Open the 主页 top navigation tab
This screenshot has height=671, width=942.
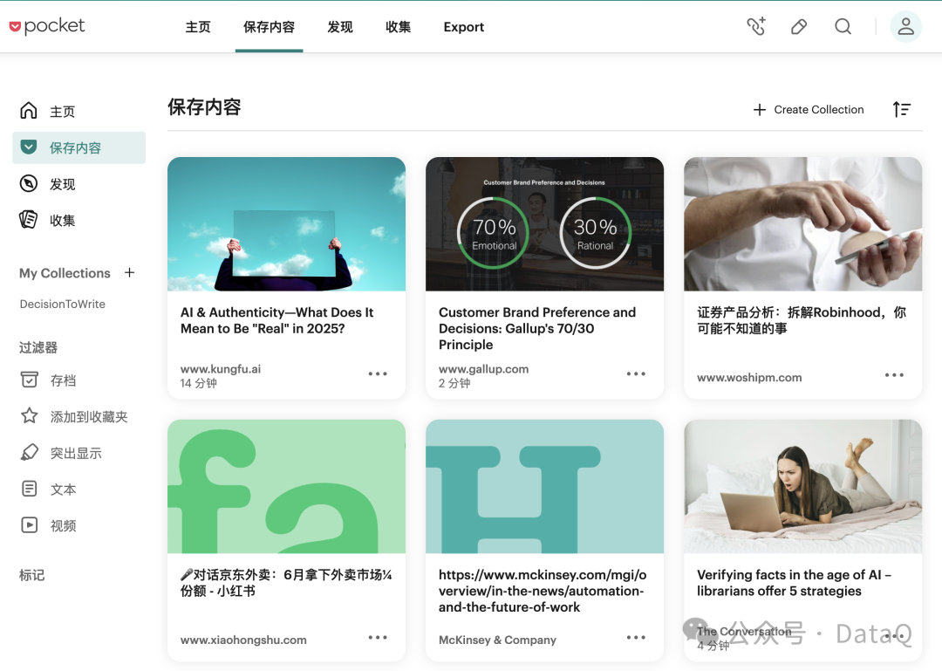click(198, 27)
